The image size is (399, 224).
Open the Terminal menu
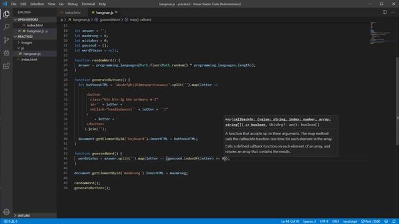pos(88,4)
